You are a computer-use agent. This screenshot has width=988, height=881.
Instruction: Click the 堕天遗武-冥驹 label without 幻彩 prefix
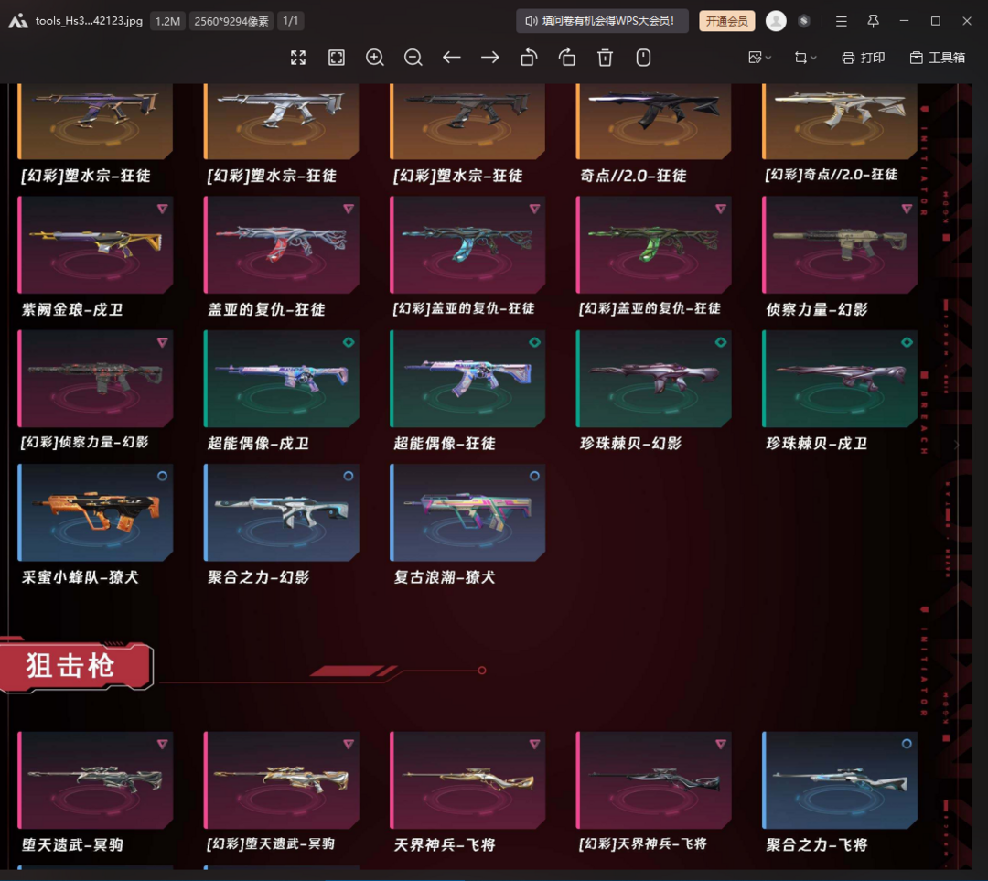point(72,845)
